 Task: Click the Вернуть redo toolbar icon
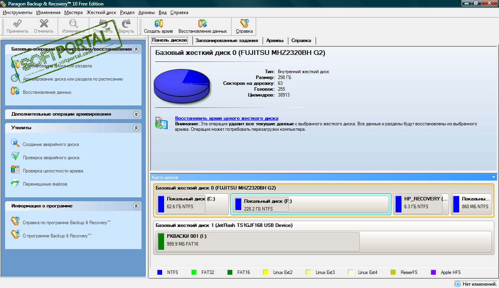(x=126, y=23)
